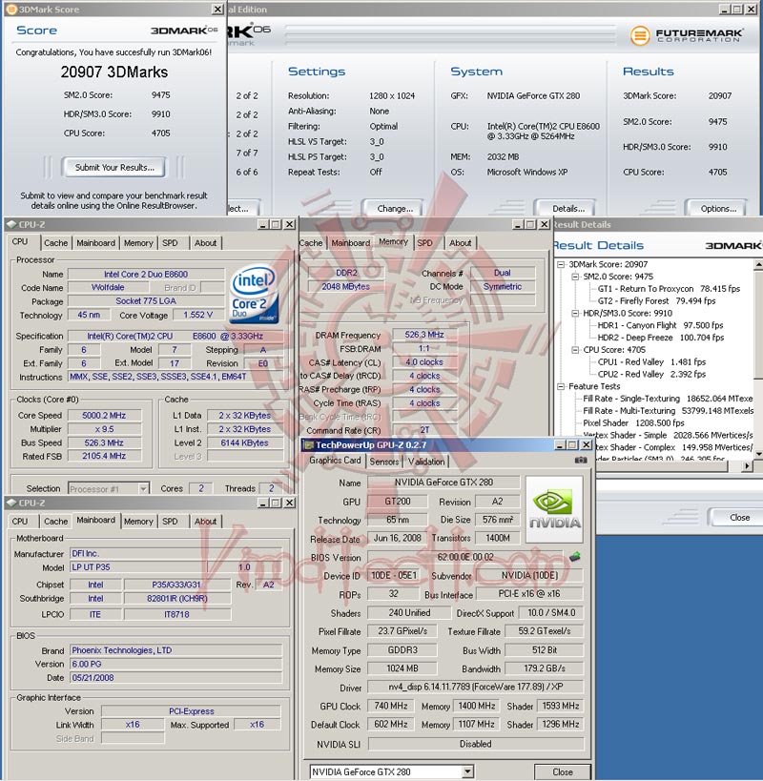
Task: Click the GPU-Z screenshot camera icon
Action: point(580,461)
